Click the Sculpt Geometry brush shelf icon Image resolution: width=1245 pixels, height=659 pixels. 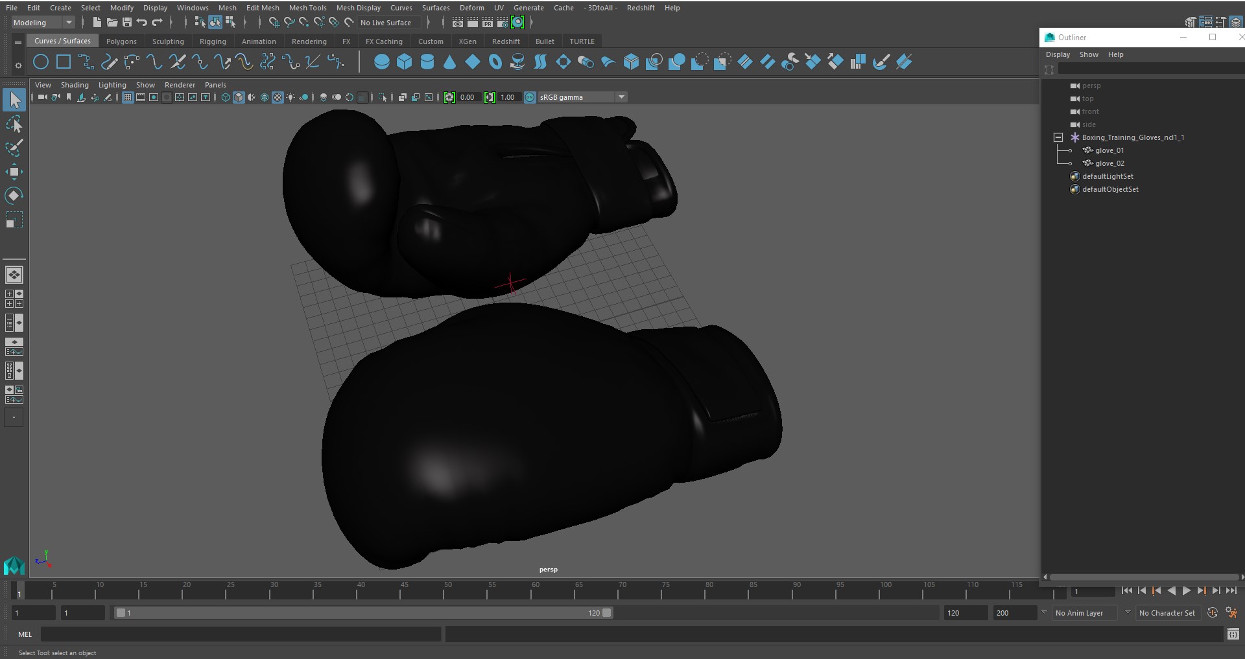(x=881, y=62)
